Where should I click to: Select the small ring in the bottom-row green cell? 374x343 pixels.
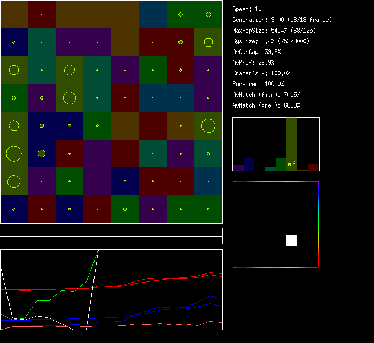click(125, 209)
